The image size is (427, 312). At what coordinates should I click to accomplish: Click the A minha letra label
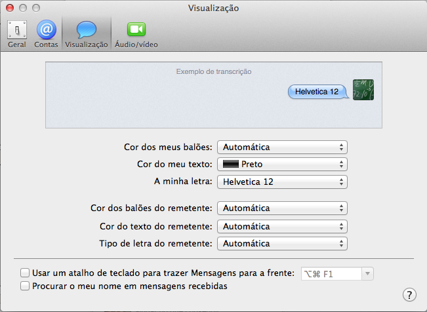183,182
